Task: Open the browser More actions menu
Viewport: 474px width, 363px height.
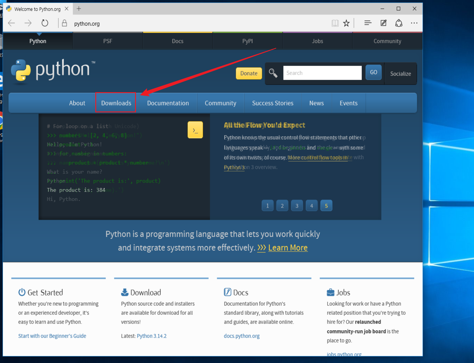Action: click(414, 23)
